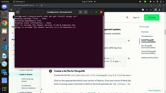Click the terminal title root@pramol
This screenshot has height=93, width=166.
pyautogui.click(x=59, y=12)
